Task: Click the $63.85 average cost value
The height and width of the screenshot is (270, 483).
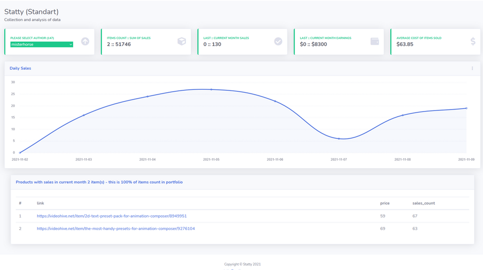Action: [405, 44]
